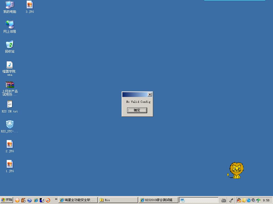Click the blue round tray icon

tap(249, 200)
